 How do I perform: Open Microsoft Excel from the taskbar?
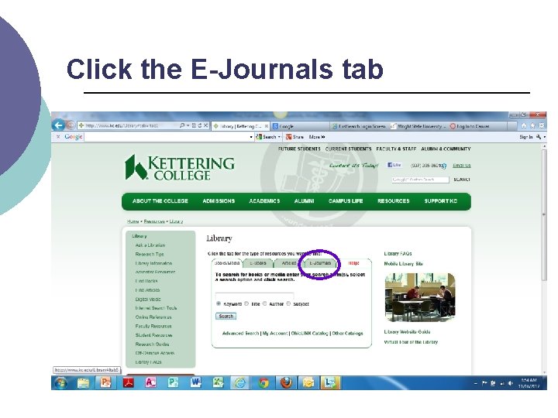218,383
